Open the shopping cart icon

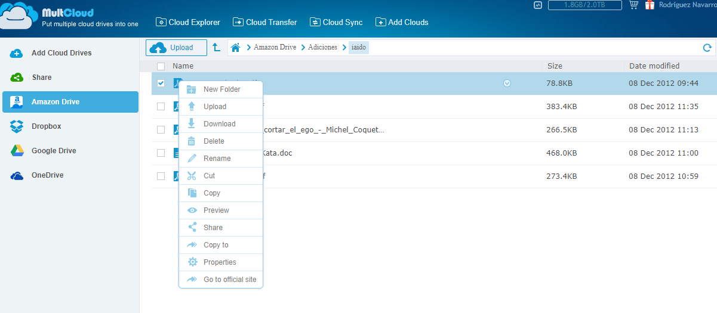(x=633, y=5)
